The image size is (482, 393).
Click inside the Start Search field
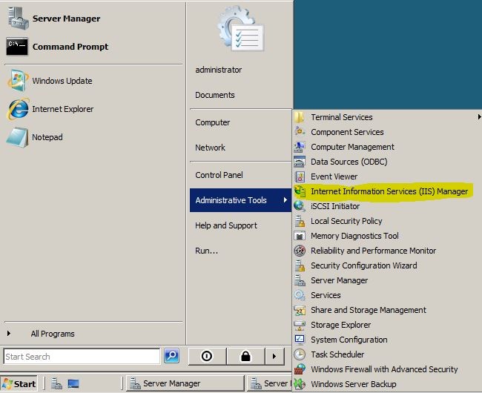point(82,357)
